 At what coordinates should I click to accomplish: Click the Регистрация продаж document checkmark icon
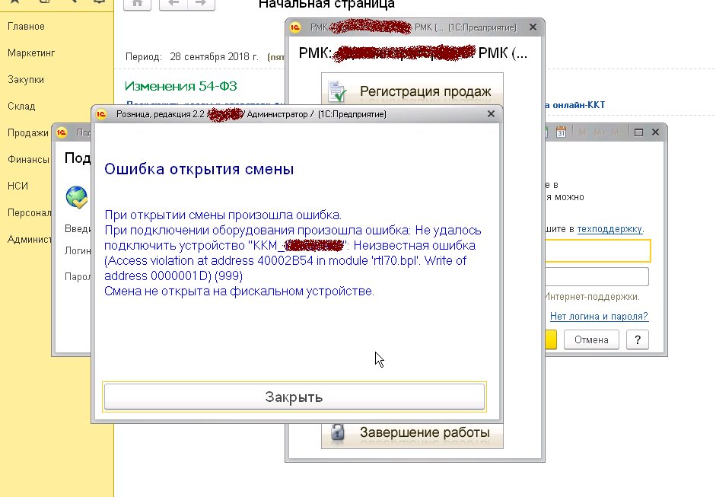[x=337, y=91]
